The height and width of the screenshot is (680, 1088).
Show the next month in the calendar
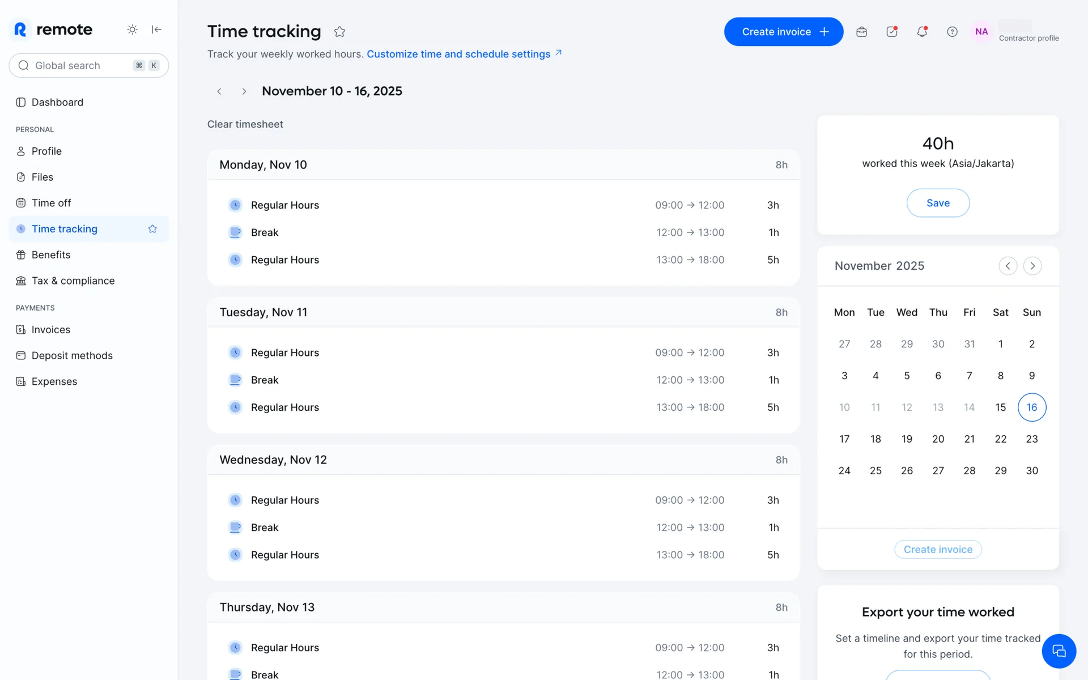pyautogui.click(x=1032, y=266)
